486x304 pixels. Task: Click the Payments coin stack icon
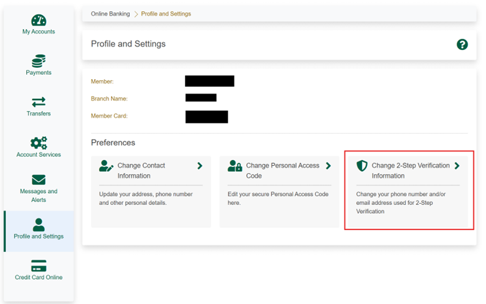[39, 61]
